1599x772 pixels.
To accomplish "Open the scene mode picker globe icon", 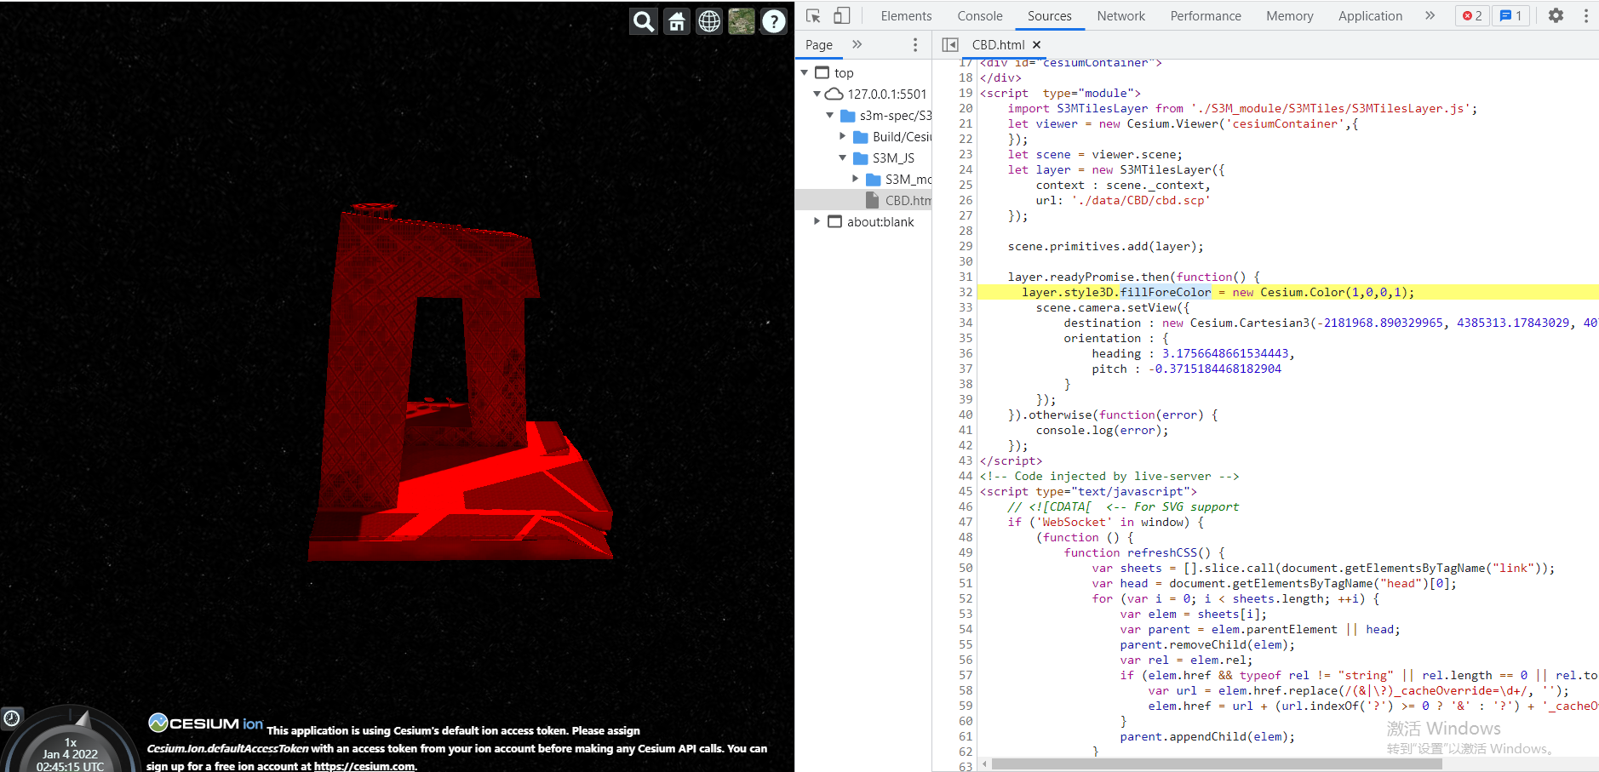I will (708, 20).
